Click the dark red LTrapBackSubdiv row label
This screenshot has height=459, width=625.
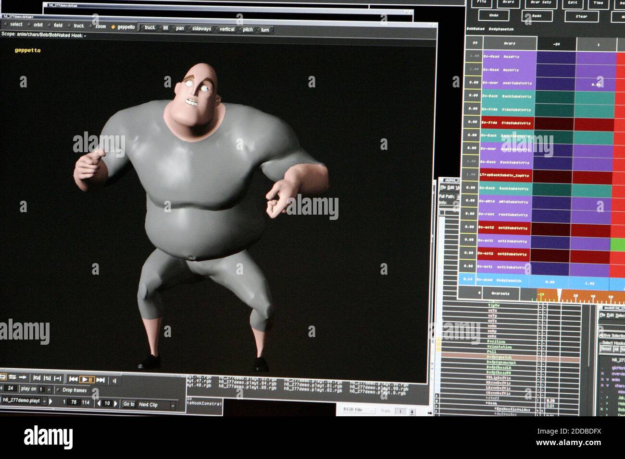point(505,176)
